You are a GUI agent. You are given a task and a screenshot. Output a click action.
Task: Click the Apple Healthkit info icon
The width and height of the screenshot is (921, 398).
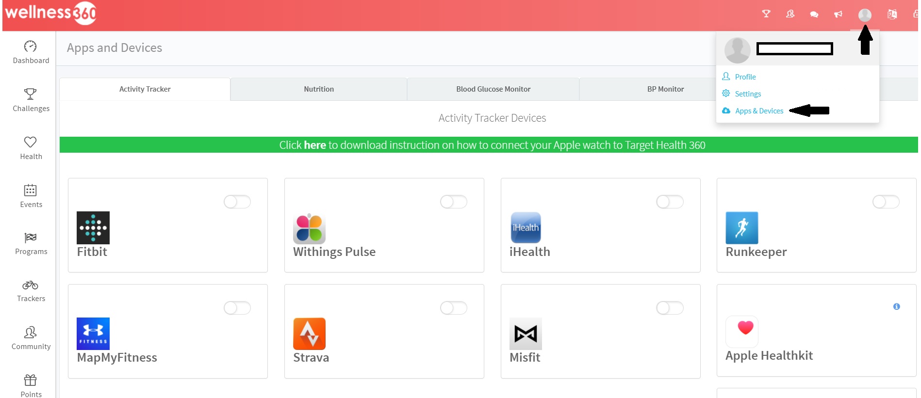click(897, 306)
